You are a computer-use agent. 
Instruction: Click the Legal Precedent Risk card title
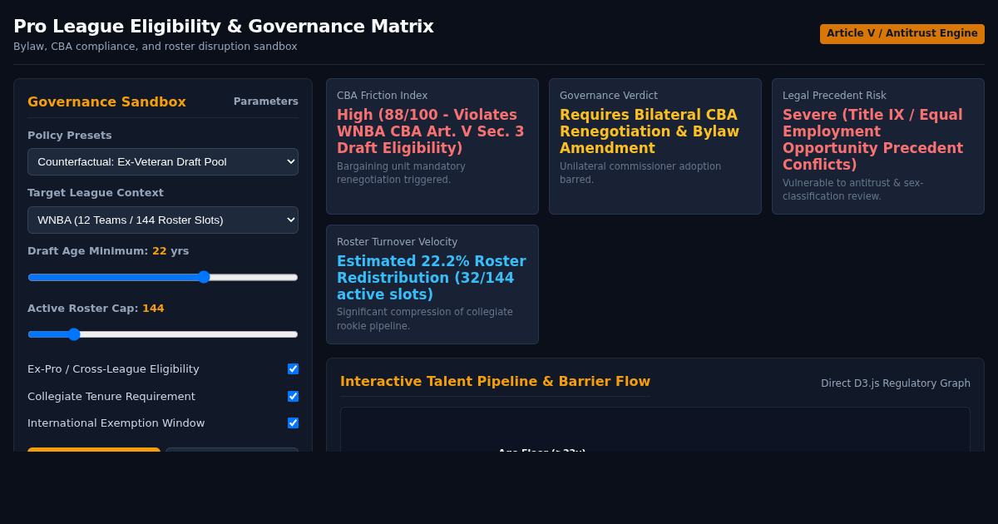(834, 96)
